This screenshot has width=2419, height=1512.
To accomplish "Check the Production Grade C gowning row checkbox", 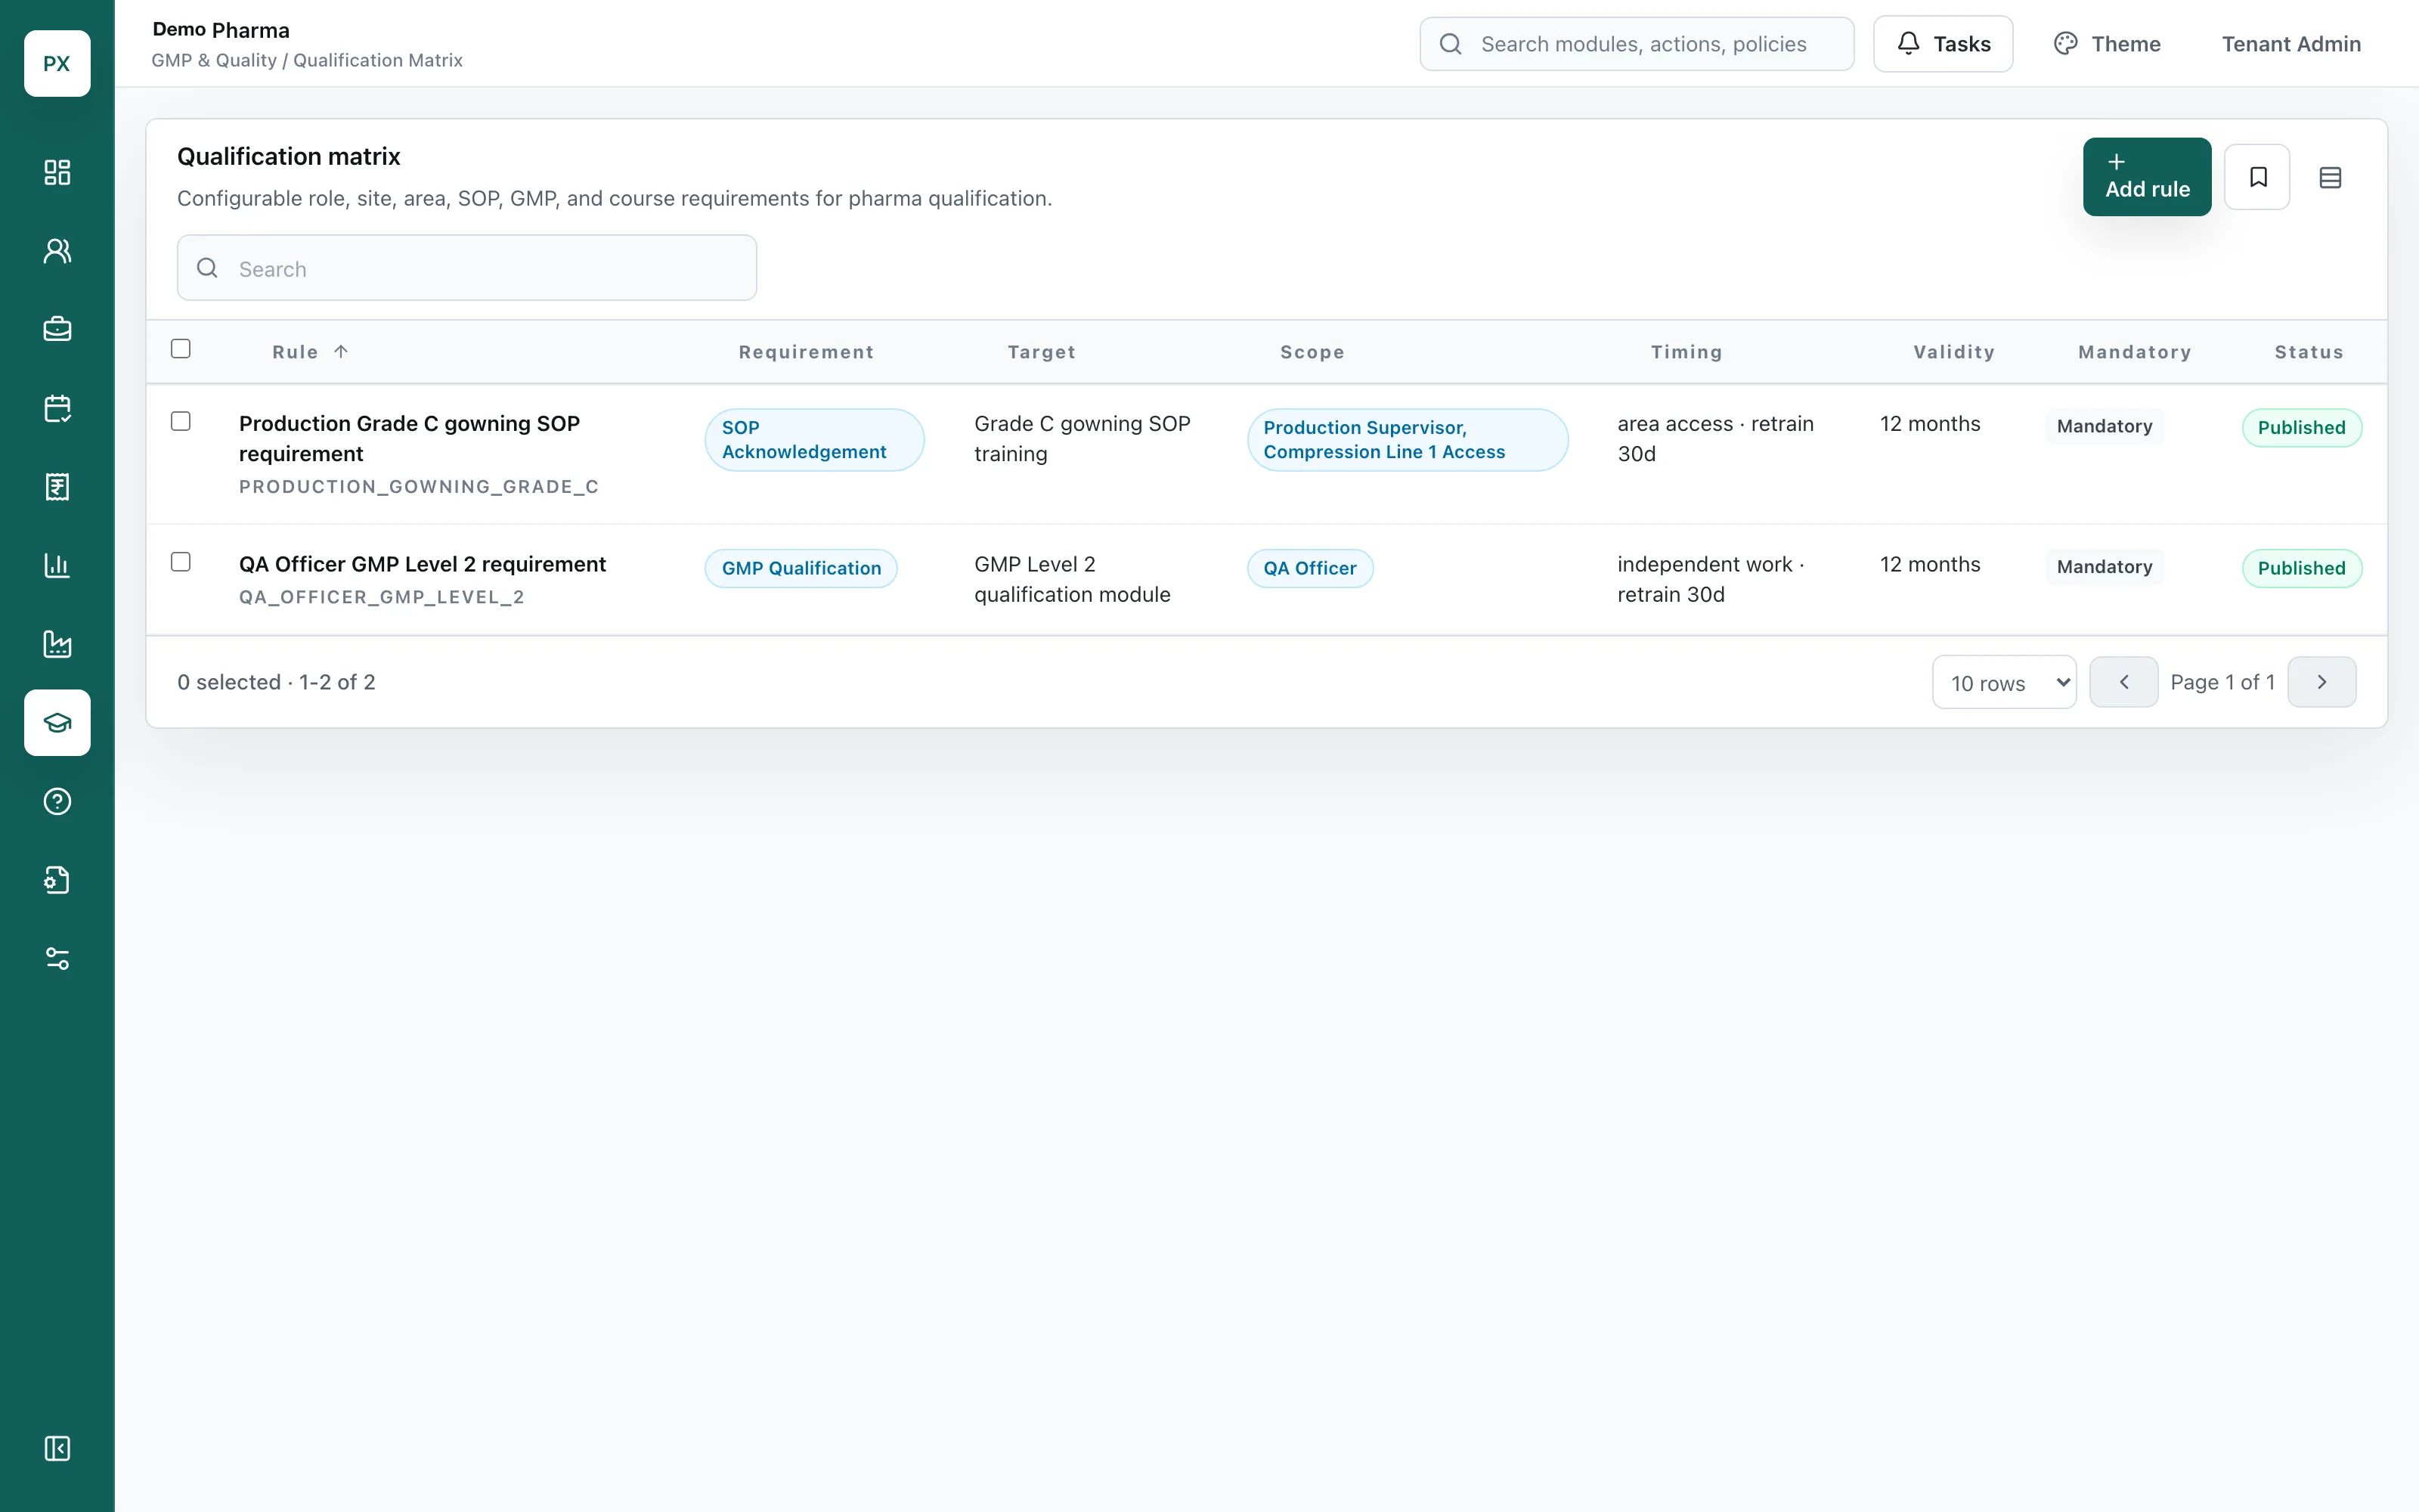I will pos(181,421).
